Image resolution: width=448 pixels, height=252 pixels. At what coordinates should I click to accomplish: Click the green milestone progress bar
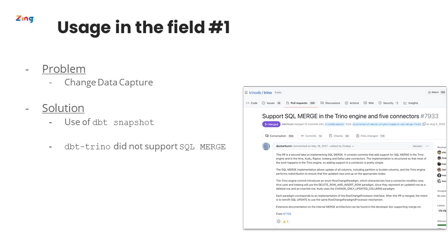point(442,225)
